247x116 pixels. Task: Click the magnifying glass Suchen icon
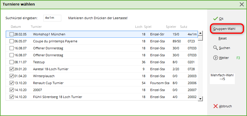pyautogui.click(x=215, y=48)
